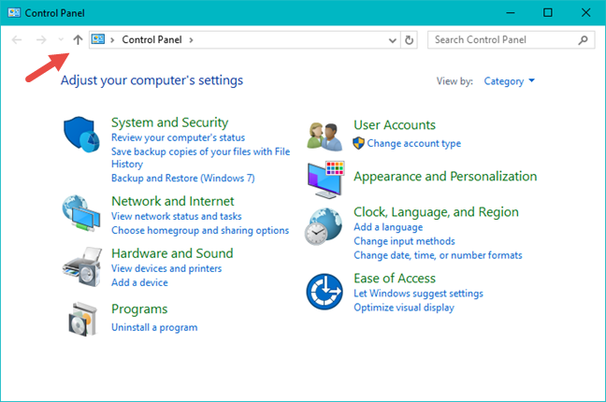Click the Add a language link
Screen dimensions: 606x402
click(x=388, y=227)
